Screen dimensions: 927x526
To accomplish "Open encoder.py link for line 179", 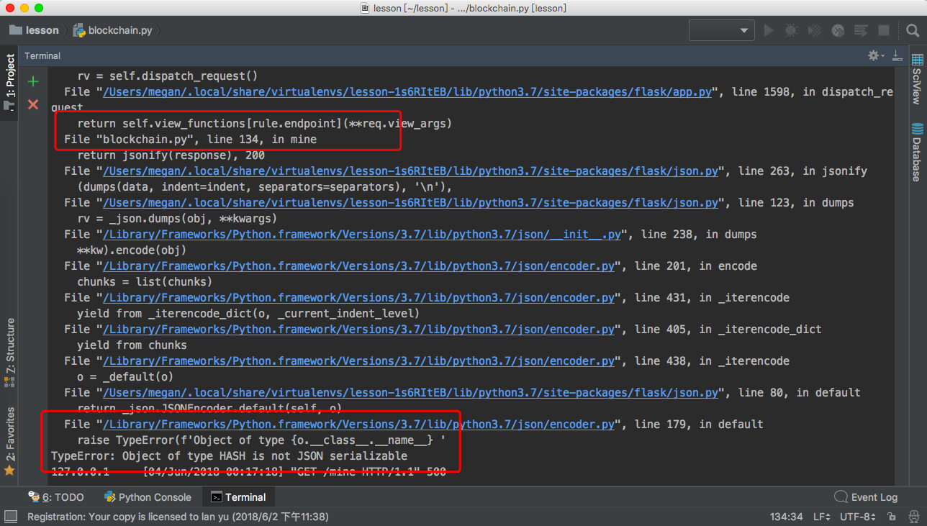I will pyautogui.click(x=359, y=424).
